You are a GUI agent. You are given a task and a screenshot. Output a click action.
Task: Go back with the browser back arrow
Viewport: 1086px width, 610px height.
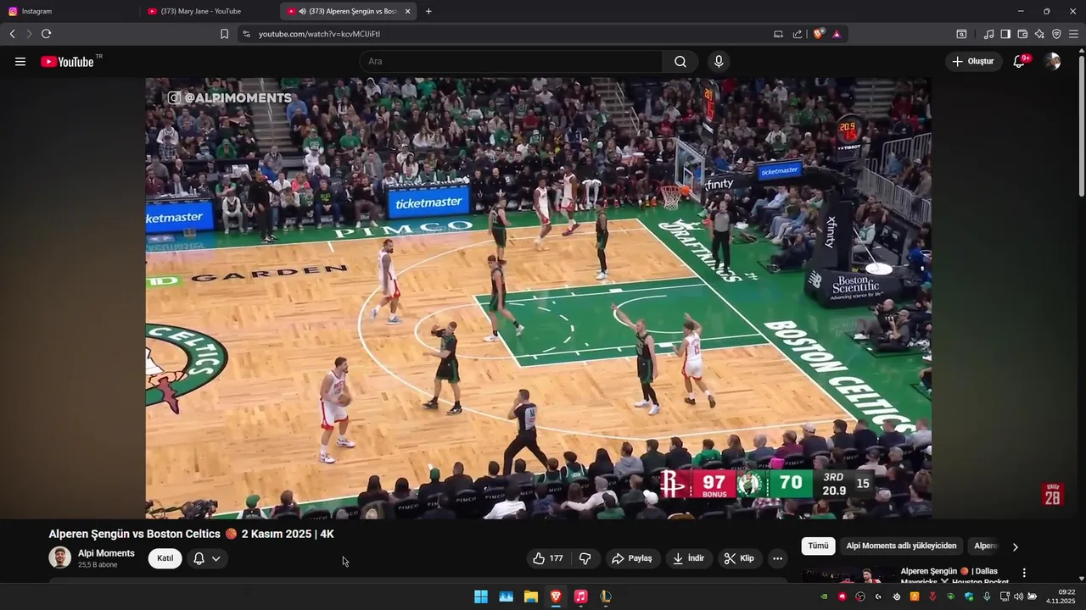(12, 34)
